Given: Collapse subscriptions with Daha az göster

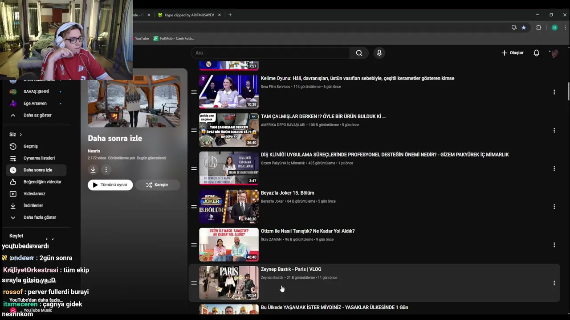Looking at the screenshot, I should point(36,115).
